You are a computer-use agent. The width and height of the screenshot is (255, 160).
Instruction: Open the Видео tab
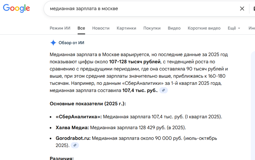174,28
